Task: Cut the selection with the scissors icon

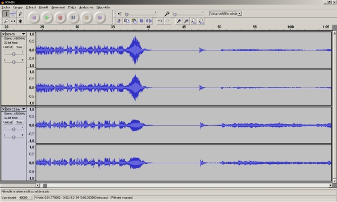Action: click(x=119, y=21)
